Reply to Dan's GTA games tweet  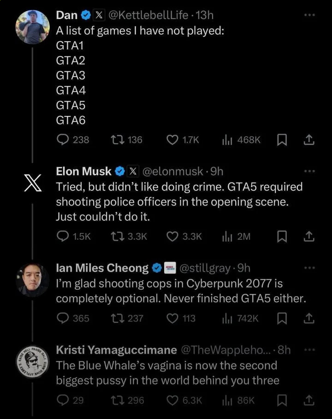tap(63, 140)
